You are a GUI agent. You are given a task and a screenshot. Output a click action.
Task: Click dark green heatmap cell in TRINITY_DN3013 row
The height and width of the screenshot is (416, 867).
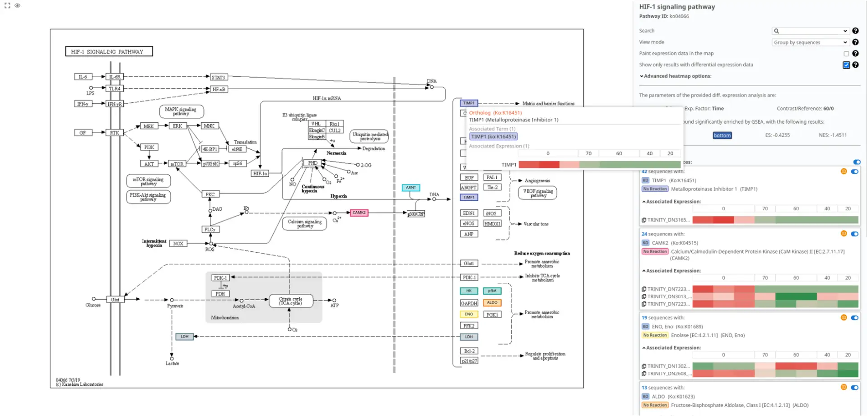[796, 296]
